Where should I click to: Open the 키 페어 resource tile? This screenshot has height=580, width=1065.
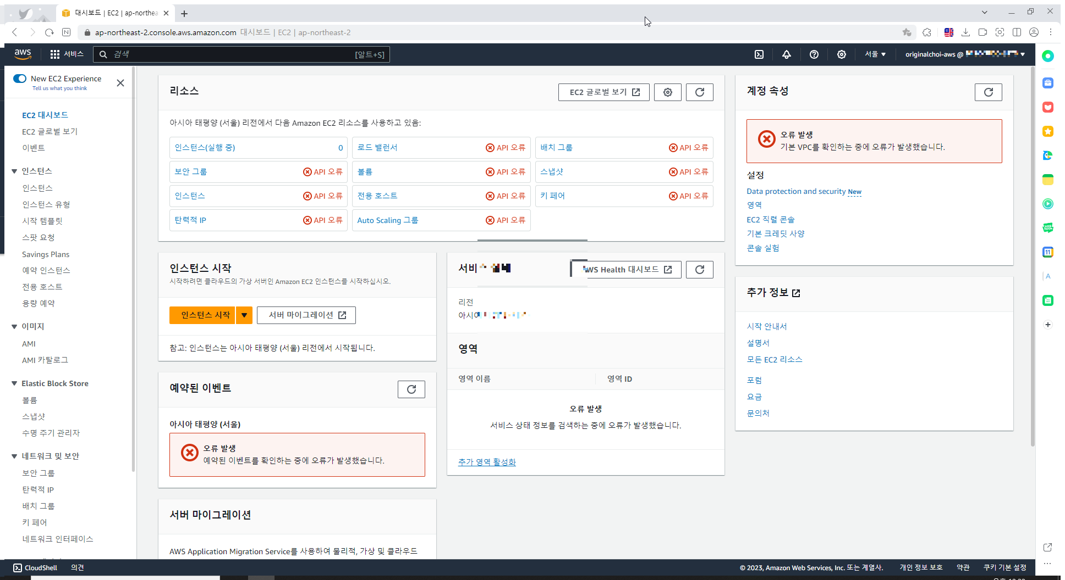[x=624, y=196]
